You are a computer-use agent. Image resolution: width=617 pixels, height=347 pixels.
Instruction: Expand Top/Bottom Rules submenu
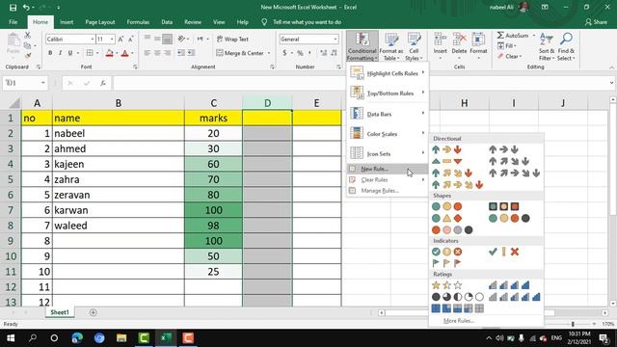click(x=388, y=93)
